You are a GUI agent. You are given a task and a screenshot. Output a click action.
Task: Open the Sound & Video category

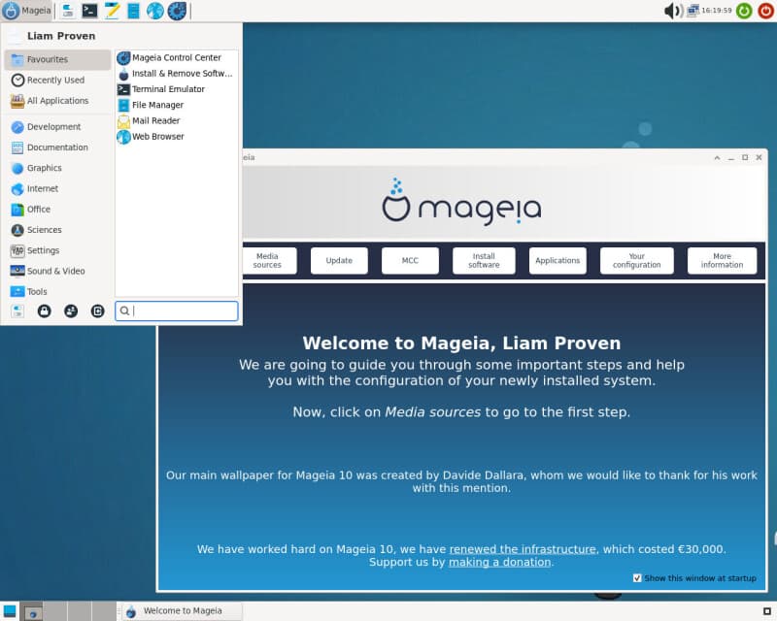point(57,272)
